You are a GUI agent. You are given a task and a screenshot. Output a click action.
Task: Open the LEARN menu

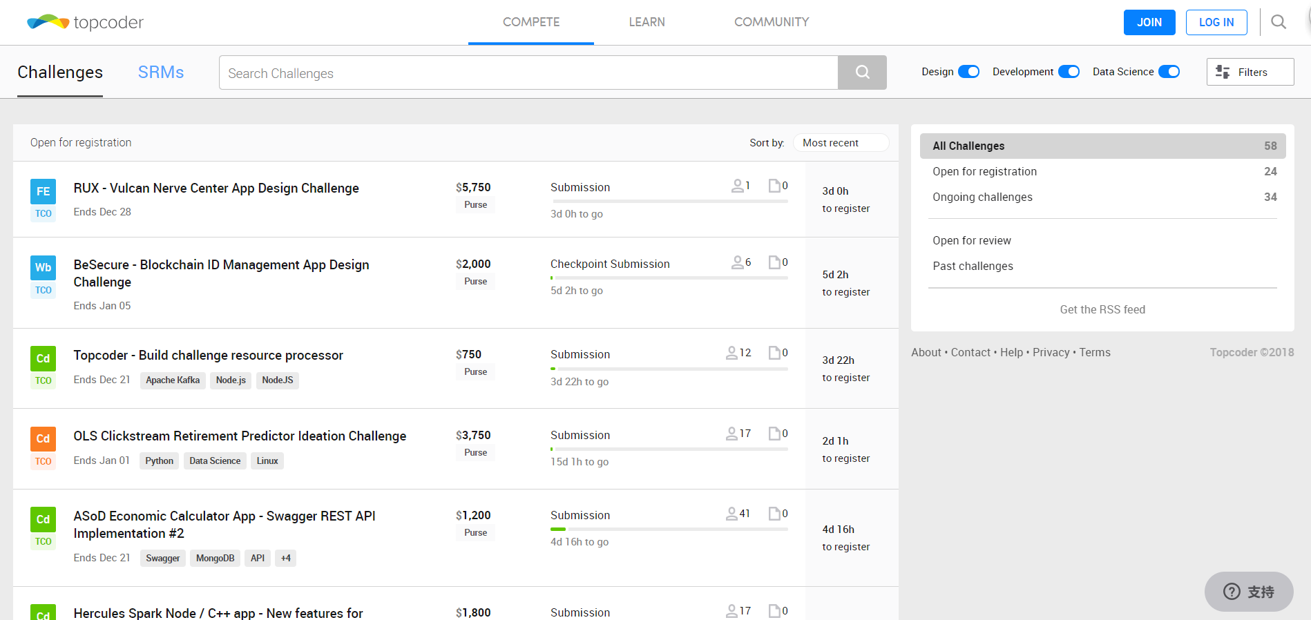[647, 22]
